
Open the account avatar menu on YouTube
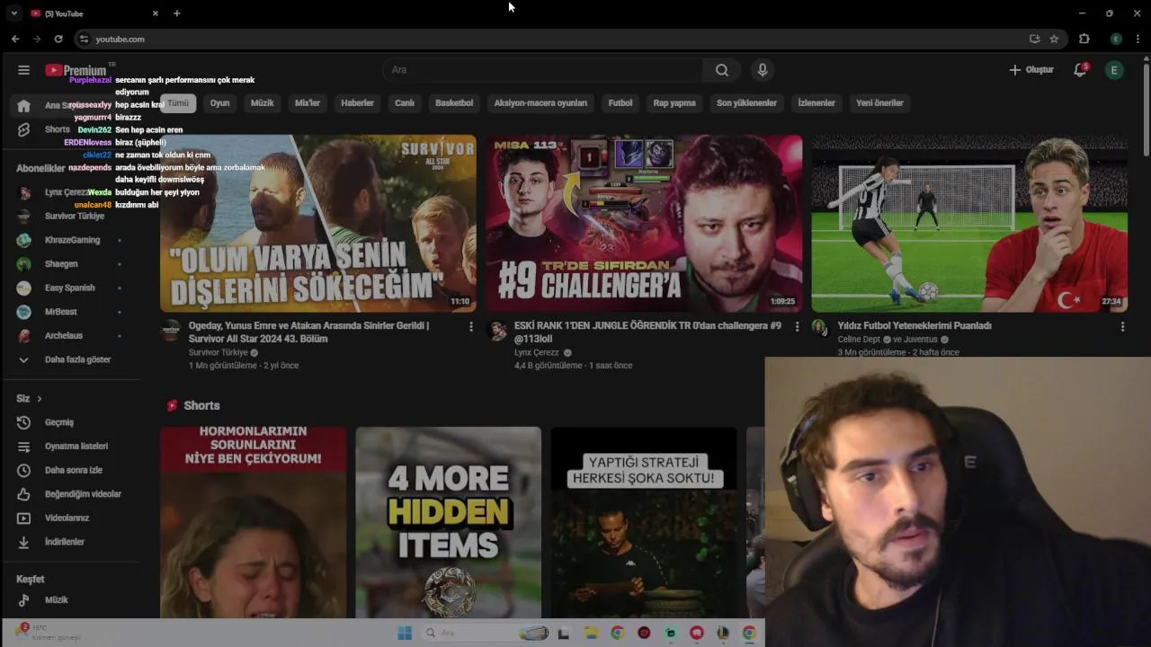pos(1114,70)
